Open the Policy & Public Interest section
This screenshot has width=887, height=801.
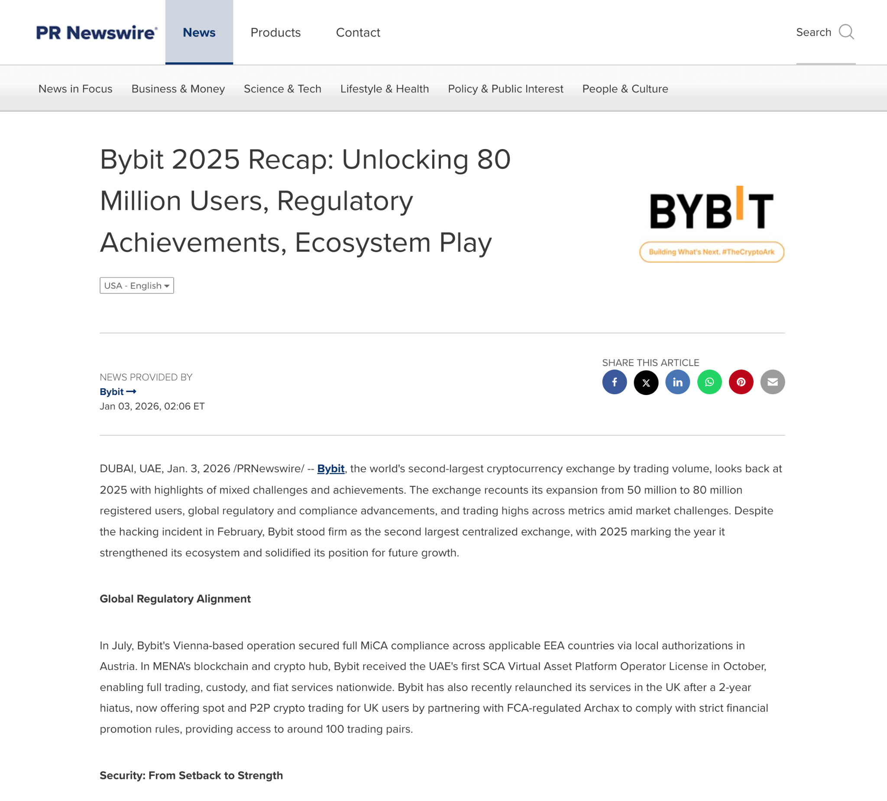pos(505,88)
